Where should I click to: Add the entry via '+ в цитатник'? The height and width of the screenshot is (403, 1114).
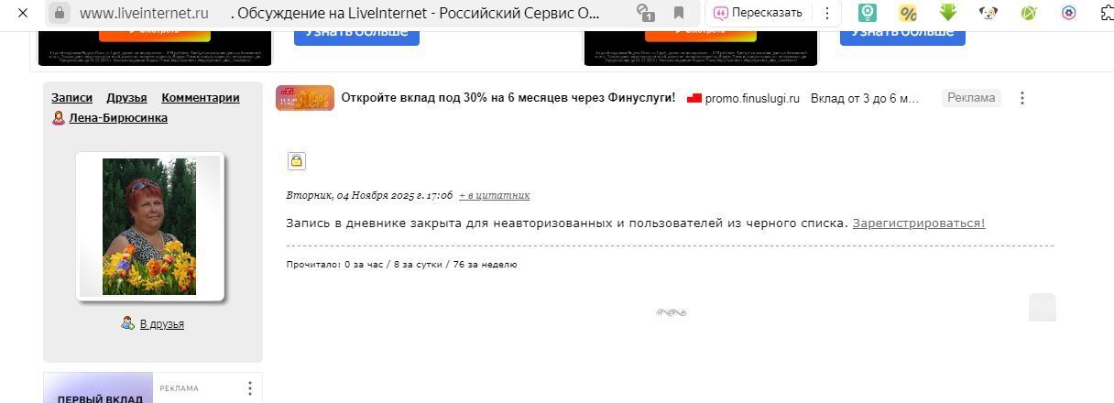pos(494,195)
